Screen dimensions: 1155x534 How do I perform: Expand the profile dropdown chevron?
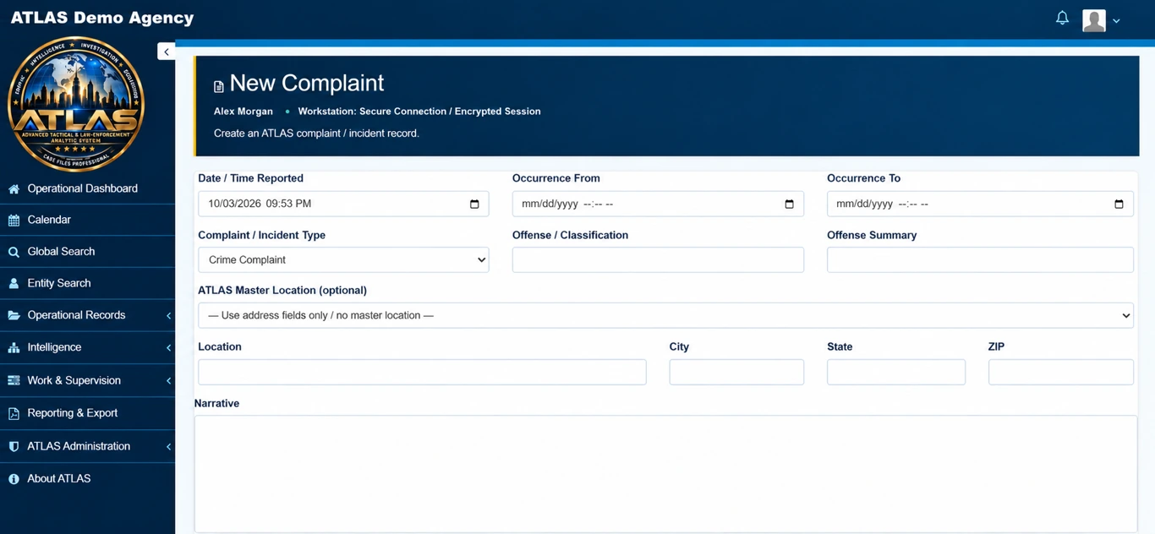(1116, 21)
